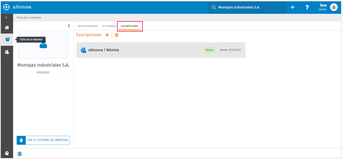Click the Montajes Industriales S.A. search field
343x160 pixels.
(x=247, y=7)
